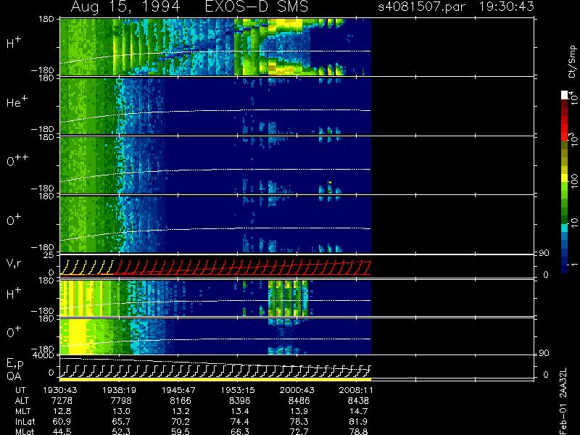
Task: Click InLat value '74.4'
Action: [x=240, y=421]
